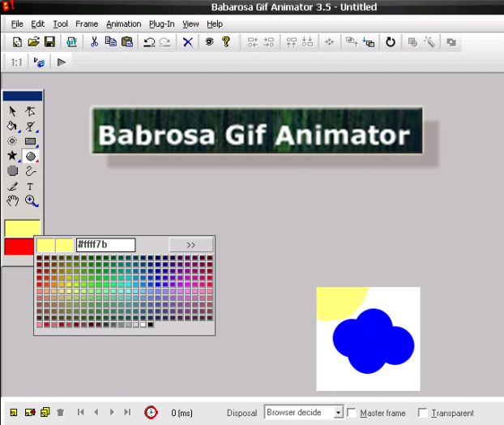504x425 pixels.
Task: Preview in browser icon
Action: coord(39,62)
